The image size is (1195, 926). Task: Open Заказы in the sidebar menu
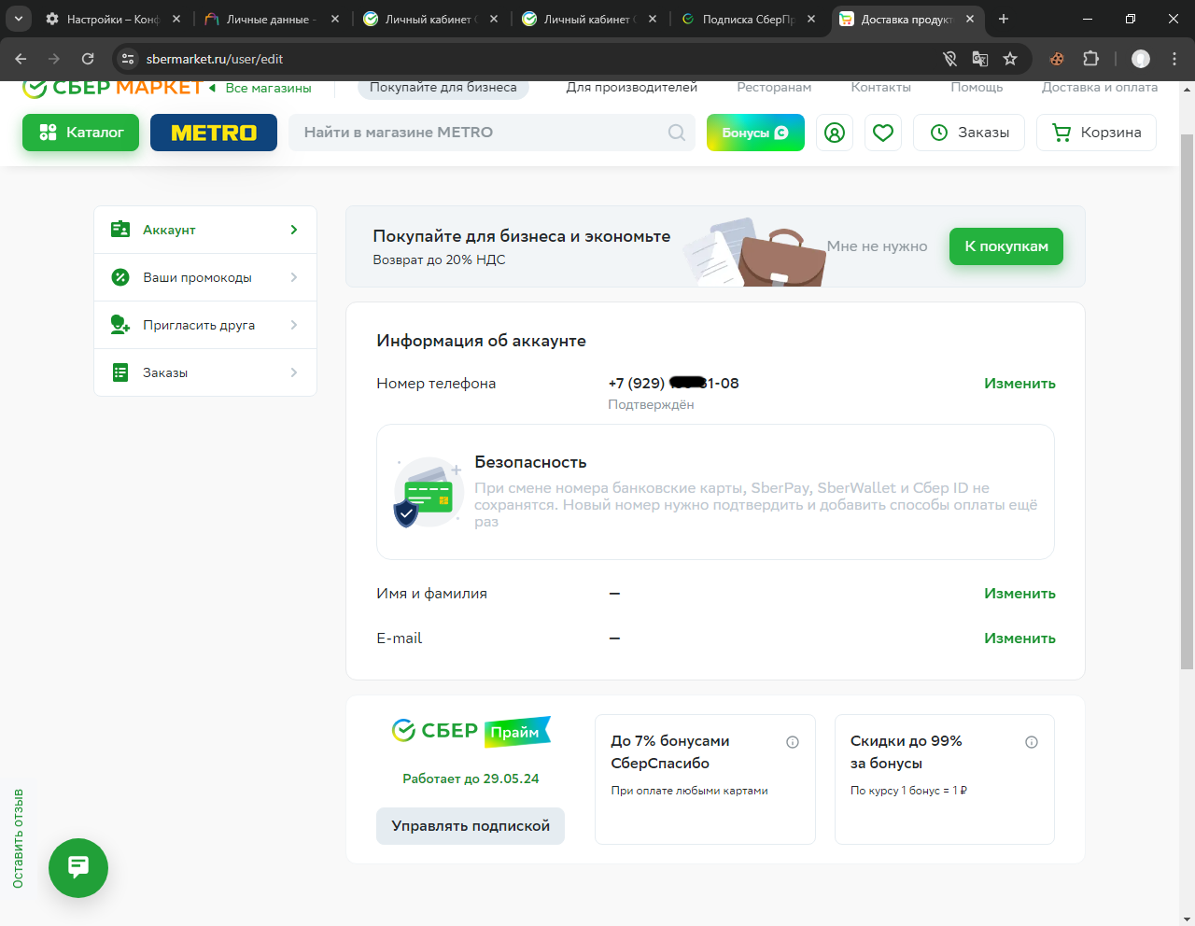[205, 372]
